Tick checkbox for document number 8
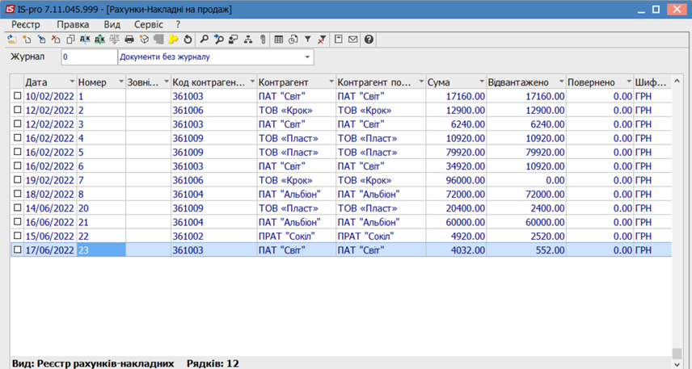Screen dimensions: 692x369 [x=17, y=194]
